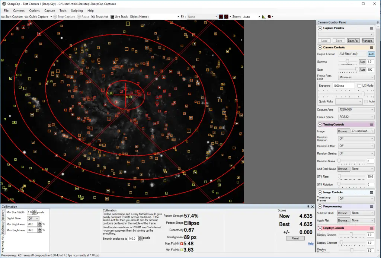Click the Gamma slider in Camera Controls
381x258 pixels.
pos(348,62)
